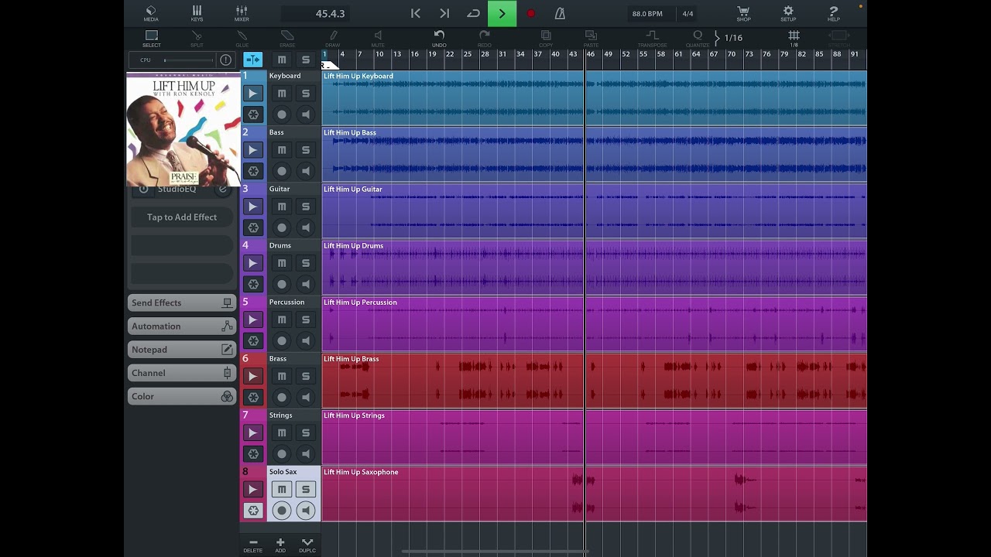The width and height of the screenshot is (991, 557).
Task: Toggle global mute for all tracks
Action: [x=282, y=60]
